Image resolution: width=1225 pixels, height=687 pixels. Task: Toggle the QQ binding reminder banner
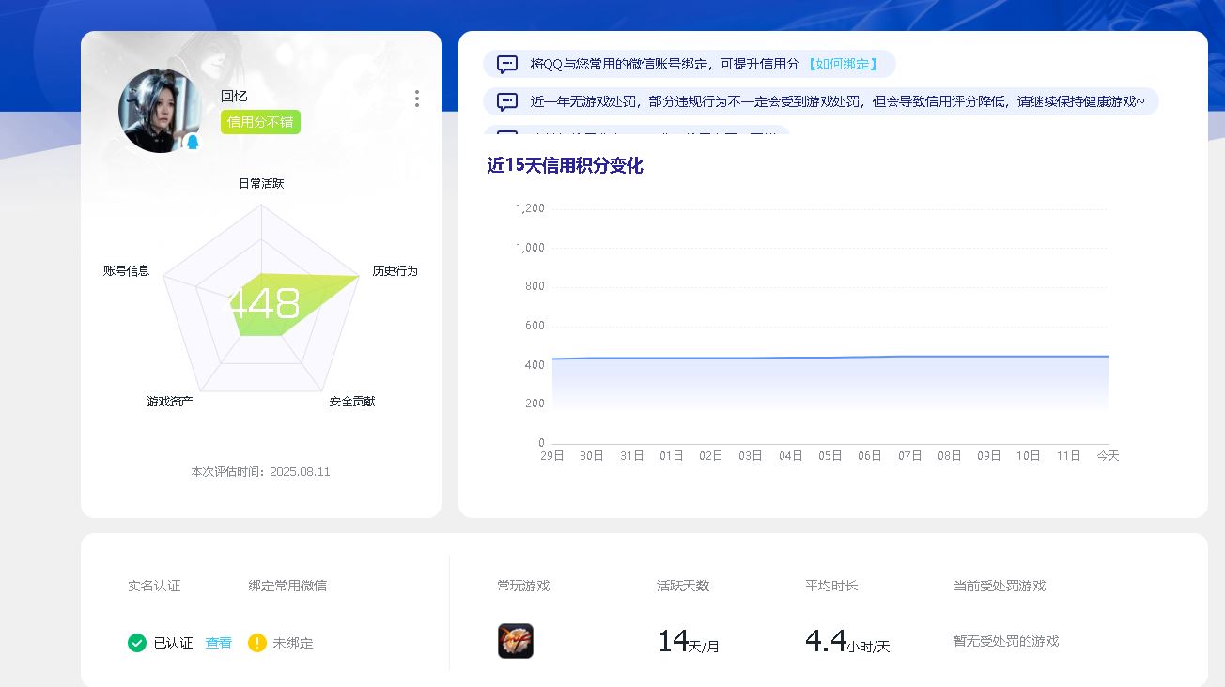point(686,63)
